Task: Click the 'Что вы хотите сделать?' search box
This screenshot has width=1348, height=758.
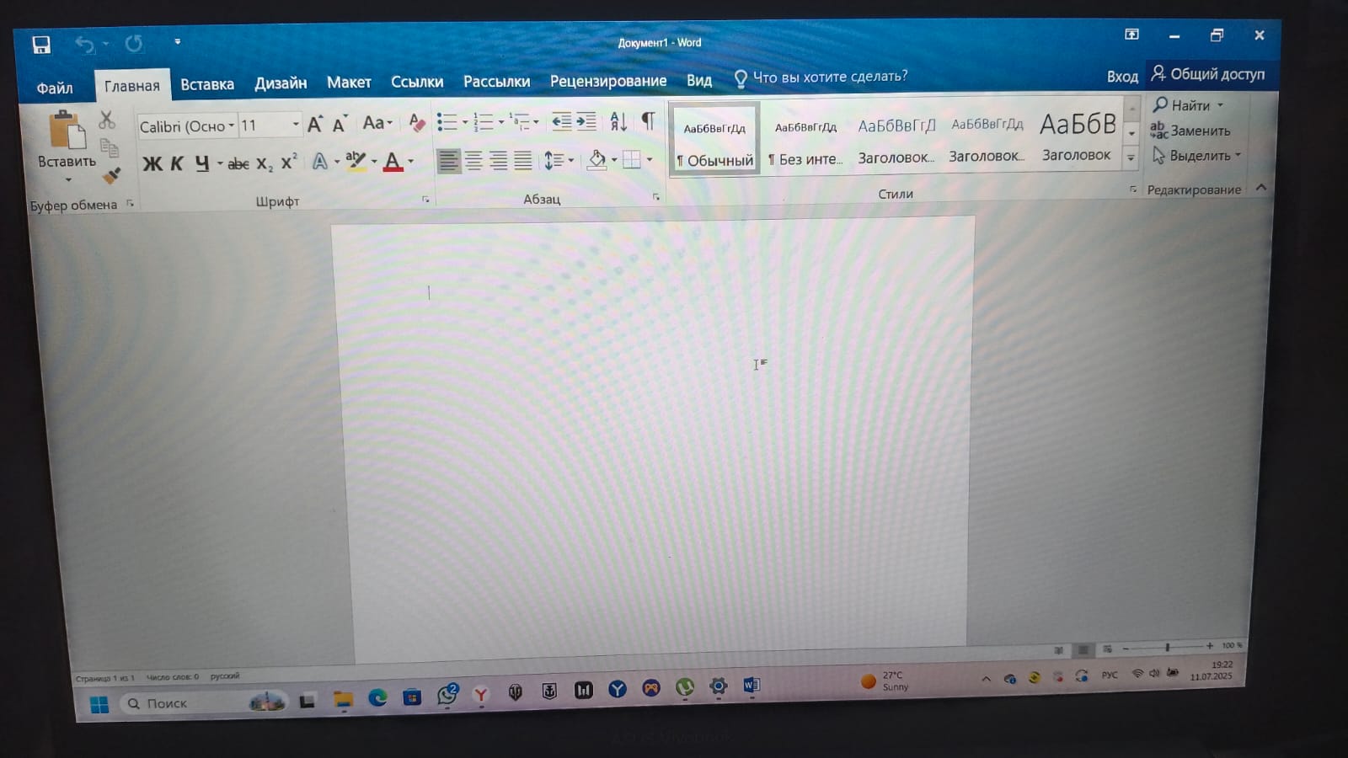Action: pos(821,77)
